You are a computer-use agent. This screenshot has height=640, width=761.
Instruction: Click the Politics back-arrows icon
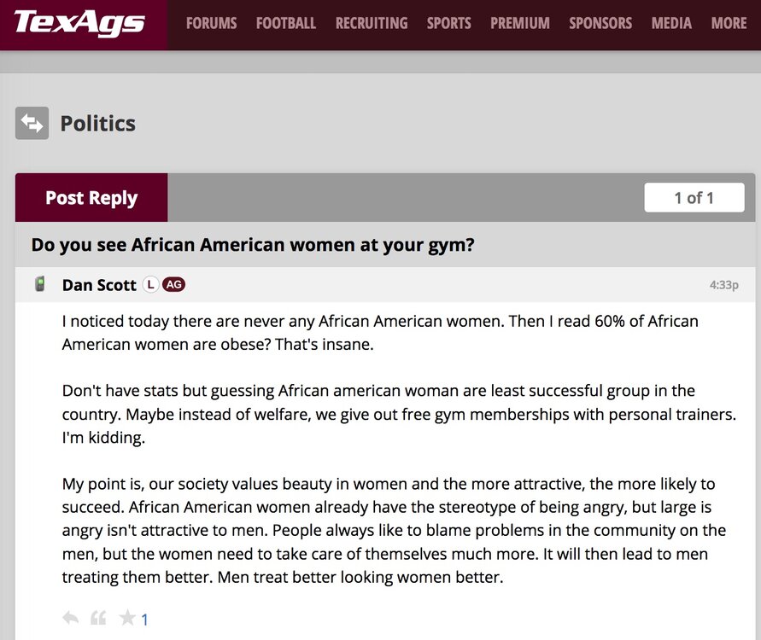(x=32, y=123)
